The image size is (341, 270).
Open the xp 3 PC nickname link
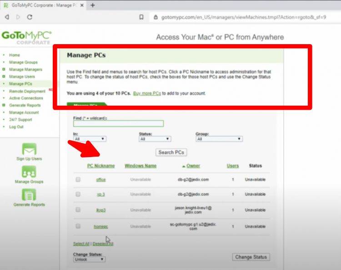[101, 194]
